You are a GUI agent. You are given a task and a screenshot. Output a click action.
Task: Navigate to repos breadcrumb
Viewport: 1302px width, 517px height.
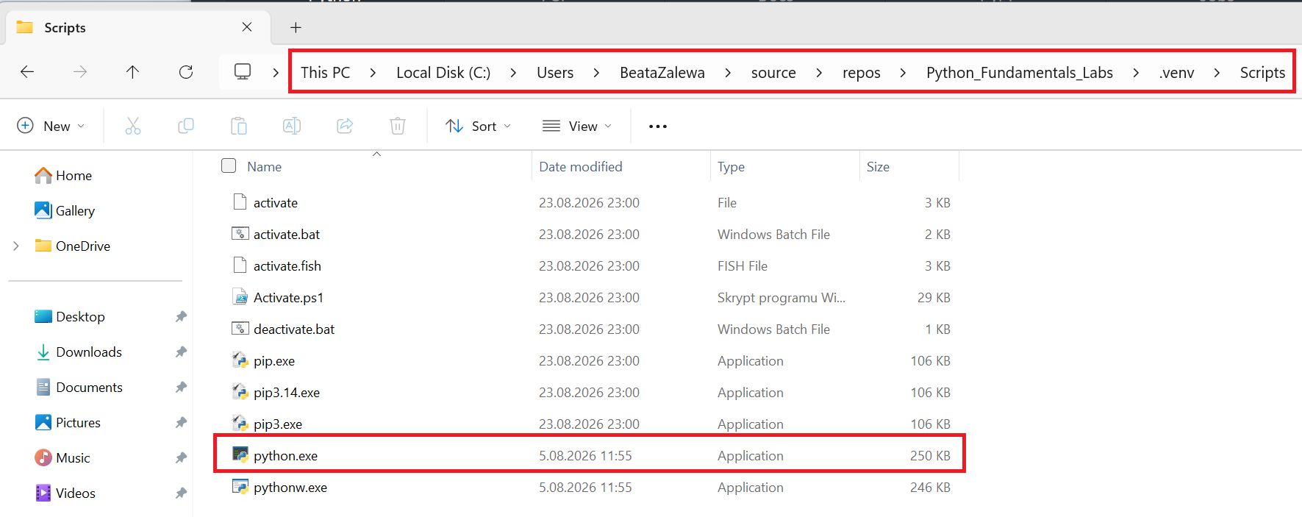861,72
